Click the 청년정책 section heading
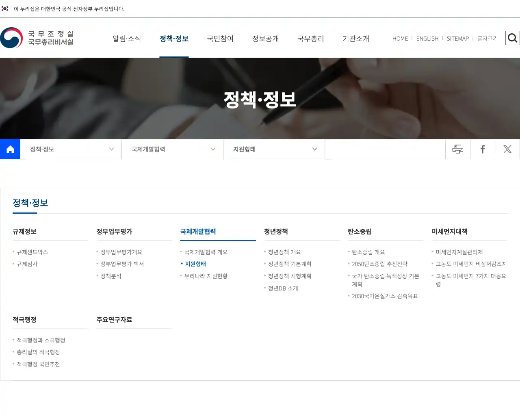Image resolution: width=520 pixels, height=416 pixels. [x=276, y=232]
